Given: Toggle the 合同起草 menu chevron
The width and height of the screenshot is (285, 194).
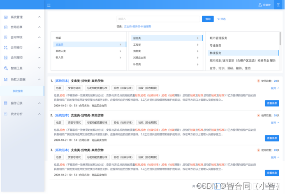Looking at the screenshot, I should point(39,27).
